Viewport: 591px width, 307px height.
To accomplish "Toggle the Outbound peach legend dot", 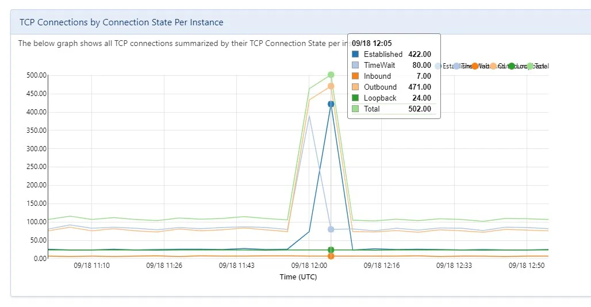I will [493, 66].
